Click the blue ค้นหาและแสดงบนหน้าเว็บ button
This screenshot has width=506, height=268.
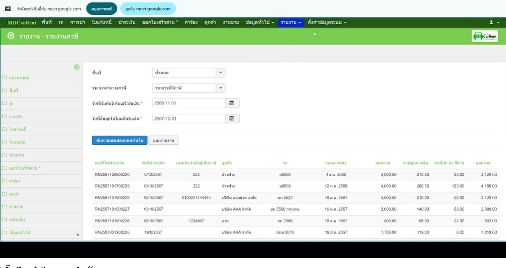point(120,141)
